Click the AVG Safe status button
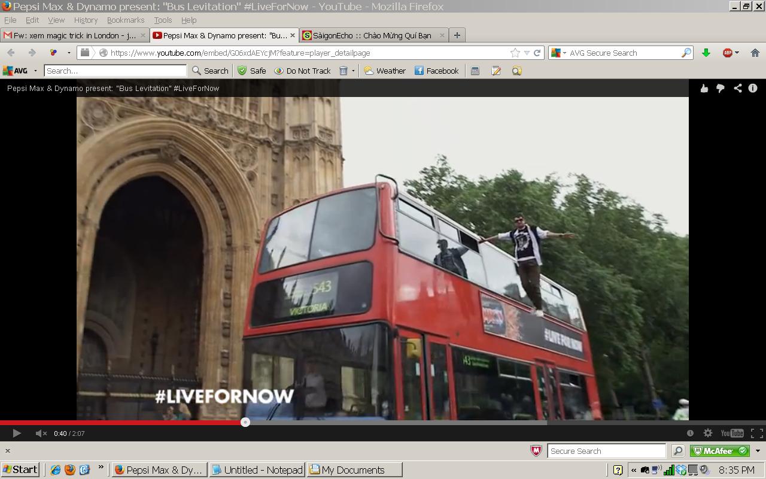Viewport: 766px width, 479px height. point(252,71)
